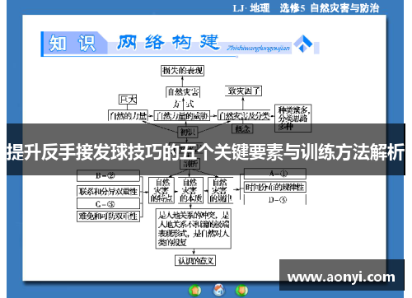Select the 时间分布的规律性 box
This screenshot has height=298, width=412.
tap(275, 187)
